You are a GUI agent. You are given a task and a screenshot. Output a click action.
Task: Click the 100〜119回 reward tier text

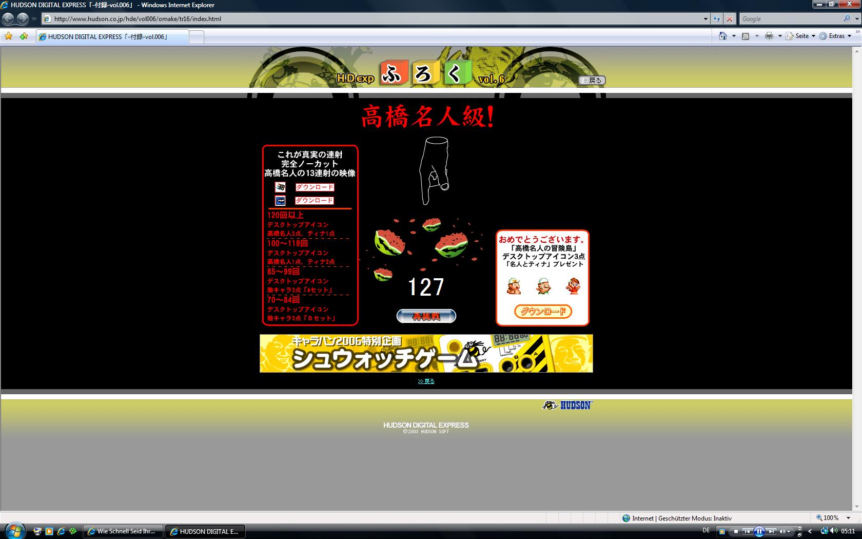(x=287, y=244)
